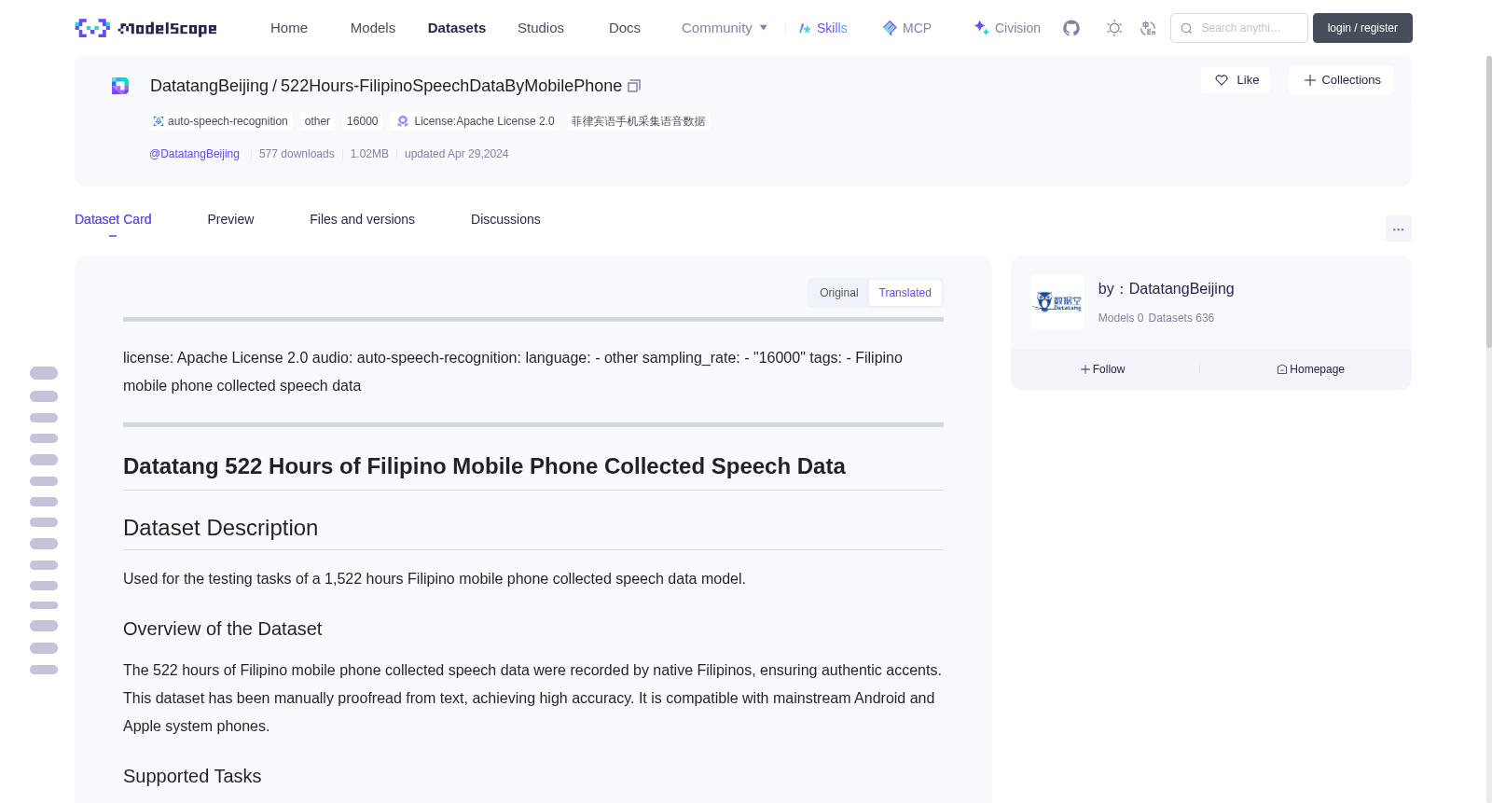This screenshot has width=1492, height=803.
Task: Switch the card to Translated text
Action: point(905,293)
